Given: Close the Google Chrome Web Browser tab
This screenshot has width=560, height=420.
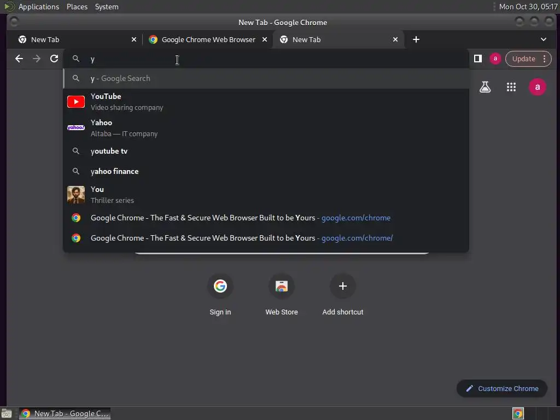Looking at the screenshot, I should (x=265, y=39).
